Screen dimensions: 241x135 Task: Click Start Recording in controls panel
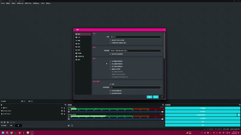[202, 112]
